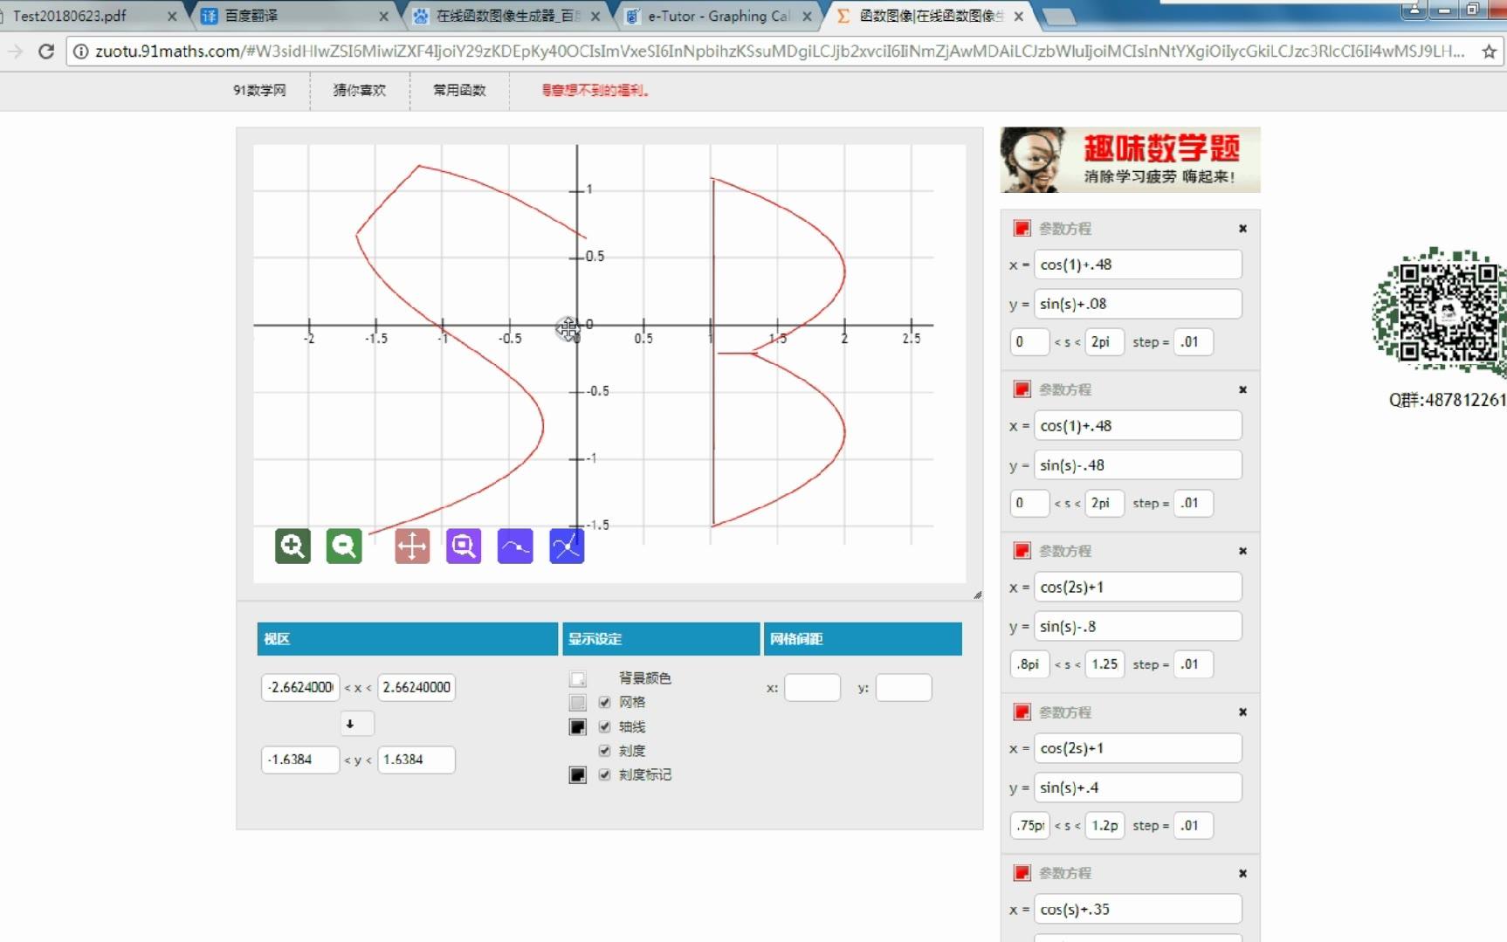Open color swatch for equation y = sin(s)-.48
The width and height of the screenshot is (1507, 942).
tap(1022, 388)
